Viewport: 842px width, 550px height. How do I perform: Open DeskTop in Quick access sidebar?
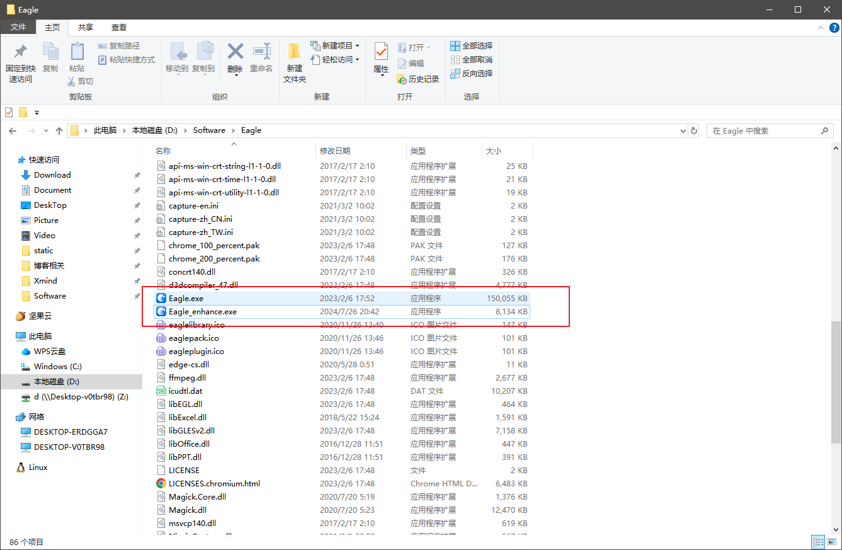[x=50, y=205]
